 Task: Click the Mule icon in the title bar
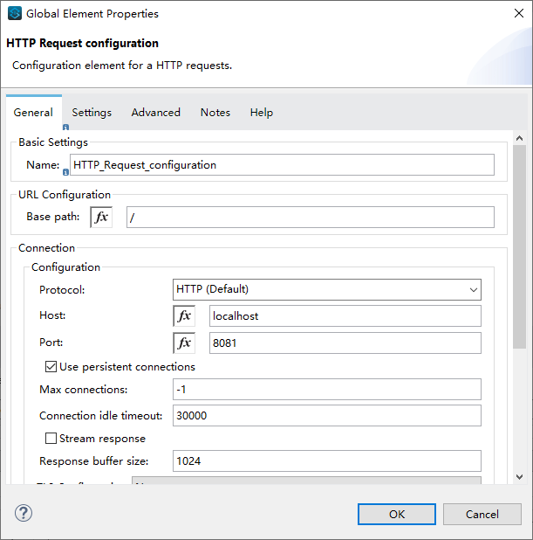pos(14,14)
